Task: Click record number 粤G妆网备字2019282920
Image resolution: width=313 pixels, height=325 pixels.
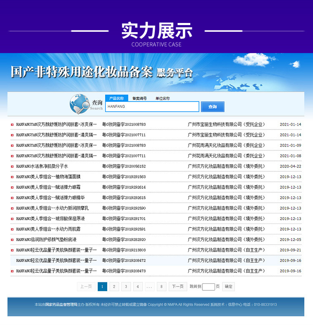Action: pyautogui.click(x=124, y=240)
